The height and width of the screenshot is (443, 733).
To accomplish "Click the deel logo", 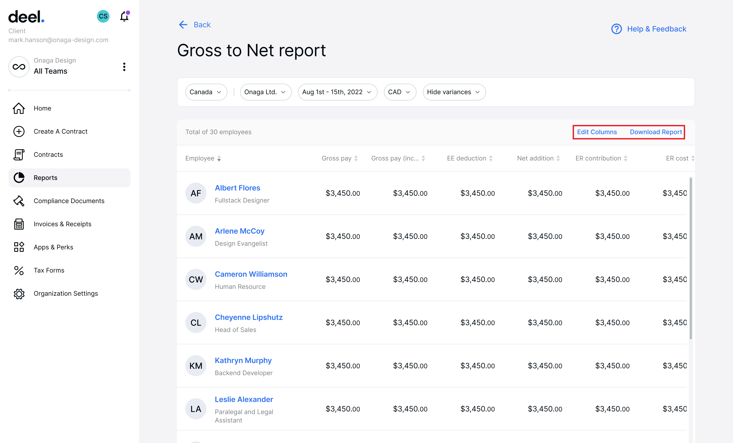I will (x=26, y=17).
